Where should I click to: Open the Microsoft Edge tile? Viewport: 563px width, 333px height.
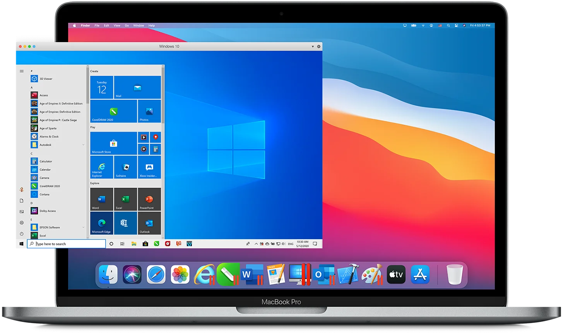click(x=102, y=223)
